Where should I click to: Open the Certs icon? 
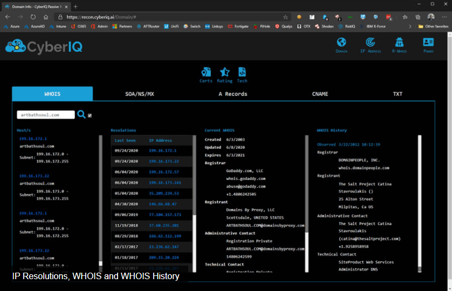(206, 75)
